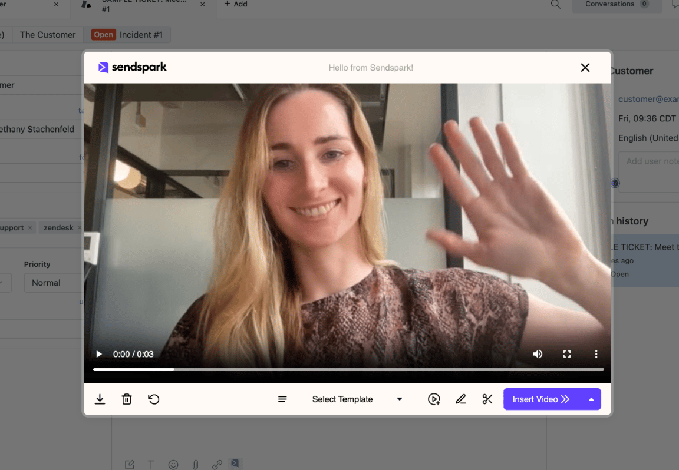Enter fullscreen video mode
This screenshot has height=470, width=679.
(x=567, y=354)
